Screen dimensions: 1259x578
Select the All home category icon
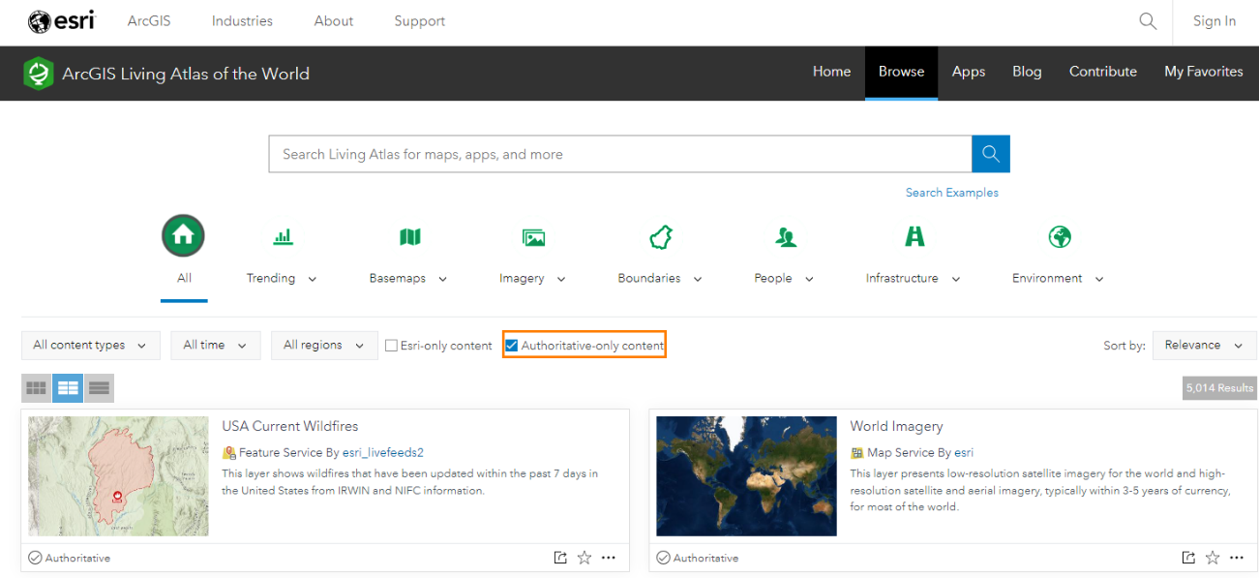(x=184, y=236)
